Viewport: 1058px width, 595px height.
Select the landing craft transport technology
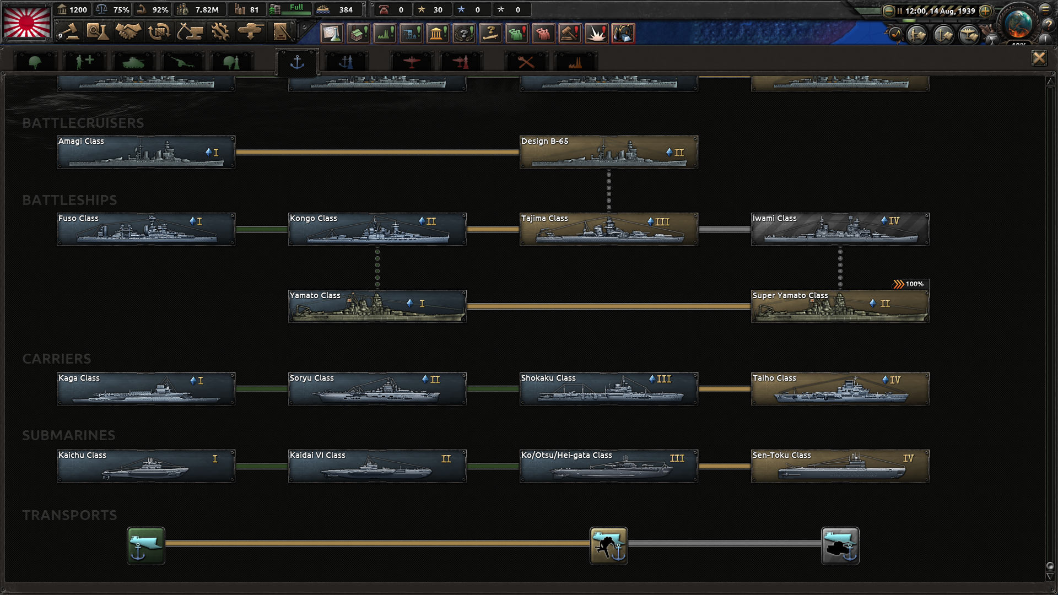click(x=608, y=545)
